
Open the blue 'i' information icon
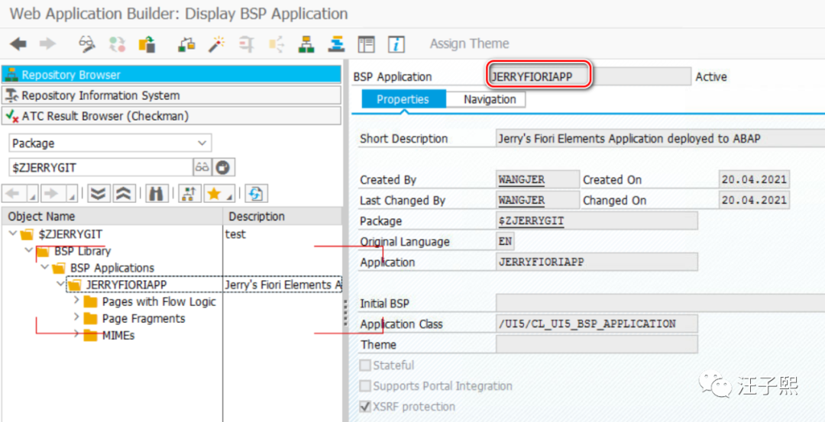click(x=396, y=44)
